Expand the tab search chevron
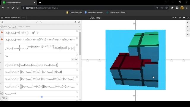This screenshot has height=107, width=190. click(x=166, y=2)
